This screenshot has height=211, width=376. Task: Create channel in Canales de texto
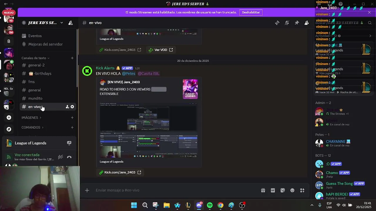click(x=72, y=58)
